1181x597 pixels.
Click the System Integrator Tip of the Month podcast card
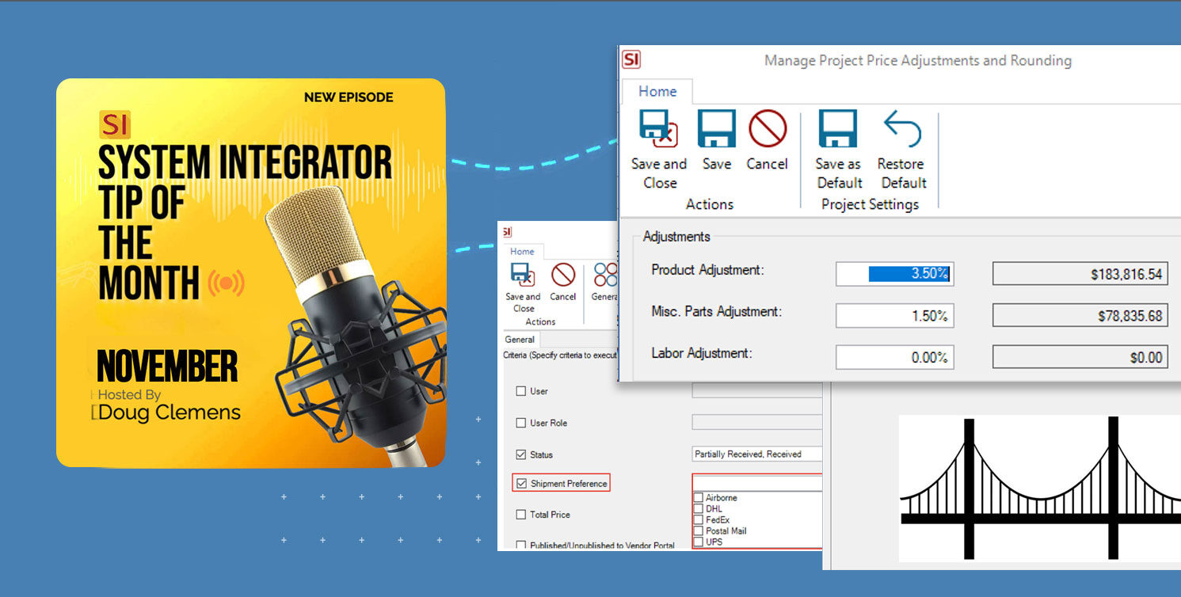point(250,272)
